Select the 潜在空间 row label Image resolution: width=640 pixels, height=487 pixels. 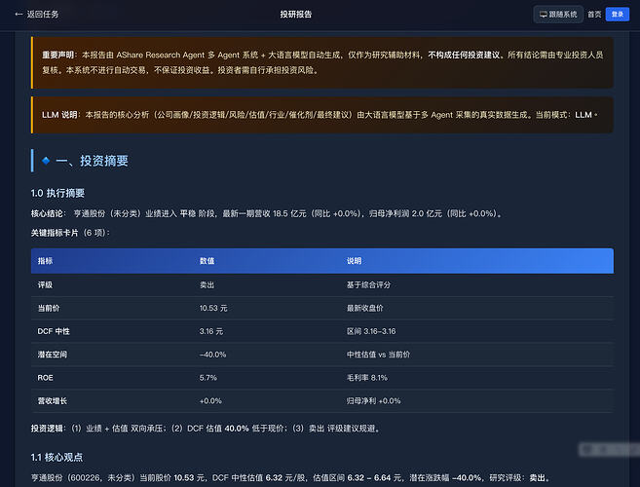pos(53,355)
